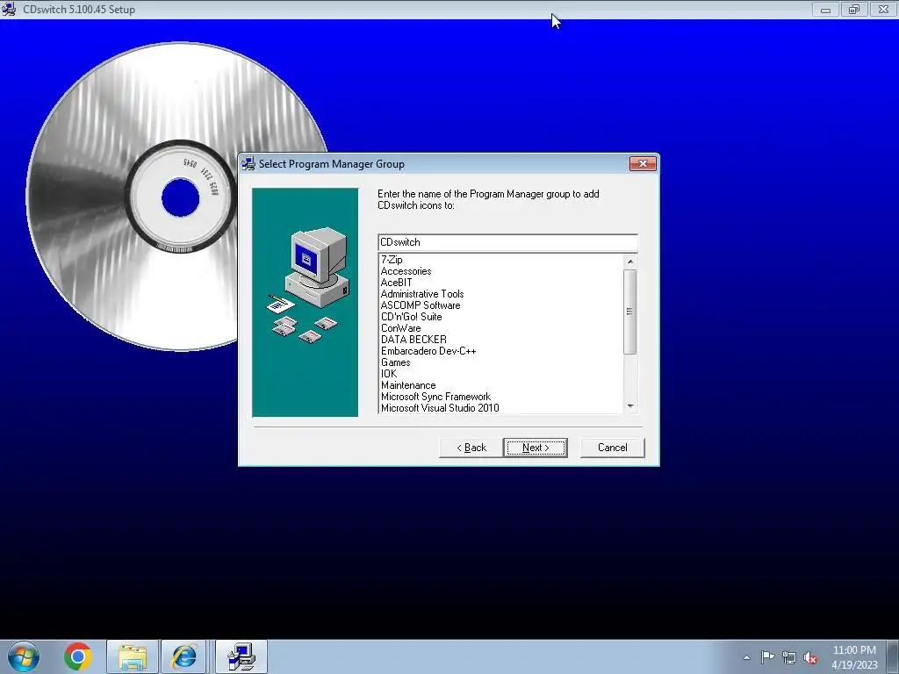Click the network tray icon

[x=789, y=657]
